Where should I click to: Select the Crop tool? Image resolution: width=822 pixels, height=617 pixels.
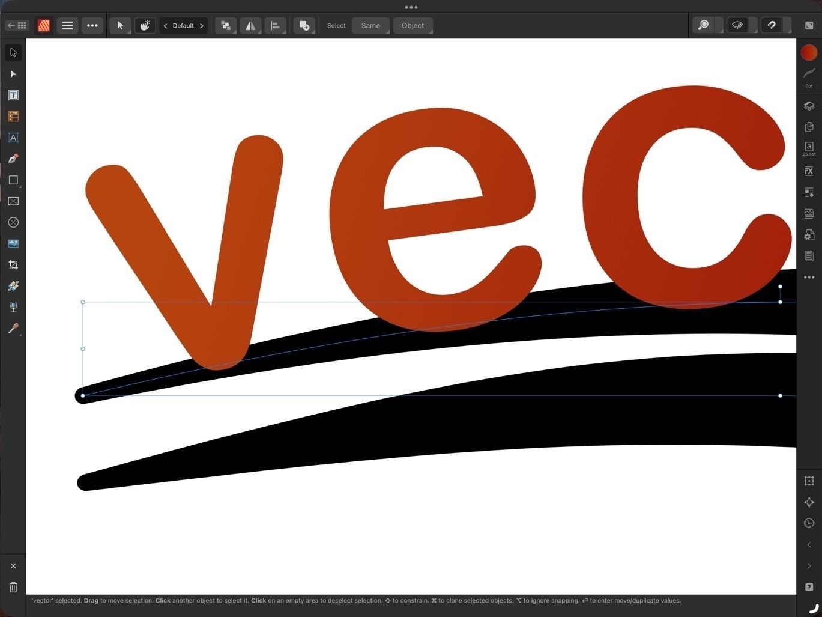[13, 264]
